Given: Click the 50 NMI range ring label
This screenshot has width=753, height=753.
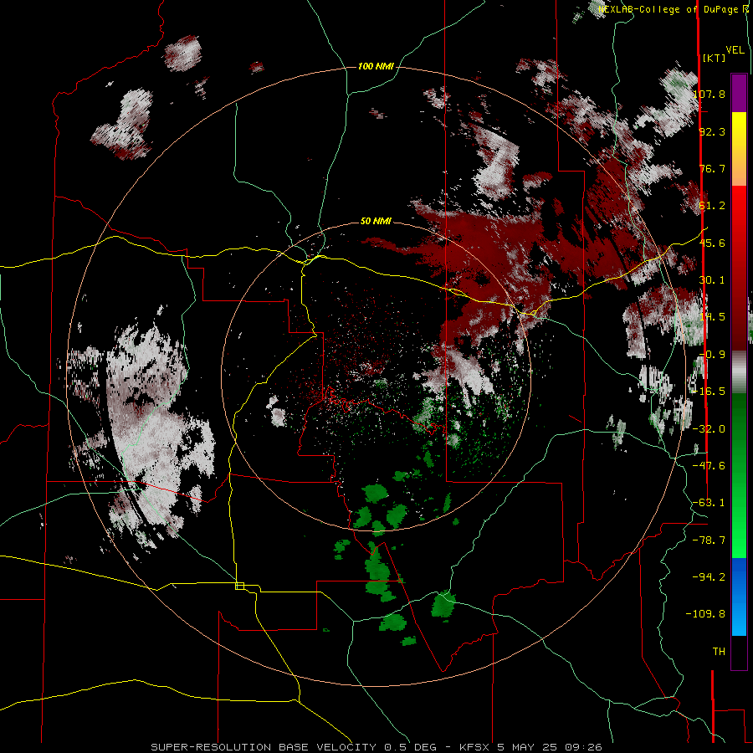Looking at the screenshot, I should [x=376, y=221].
